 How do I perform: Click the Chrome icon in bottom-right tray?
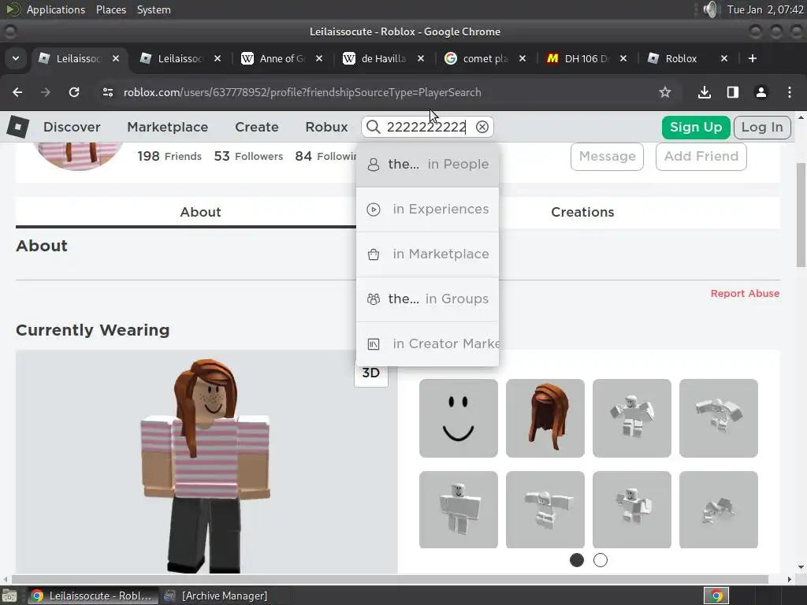pos(716,596)
